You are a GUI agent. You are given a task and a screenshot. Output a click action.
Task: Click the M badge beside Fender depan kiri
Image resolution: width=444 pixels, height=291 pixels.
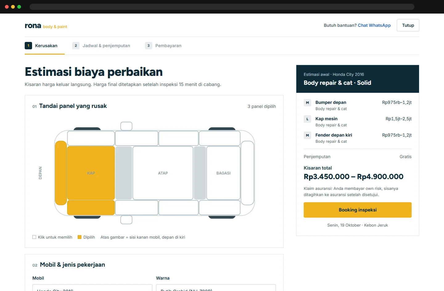tap(307, 135)
